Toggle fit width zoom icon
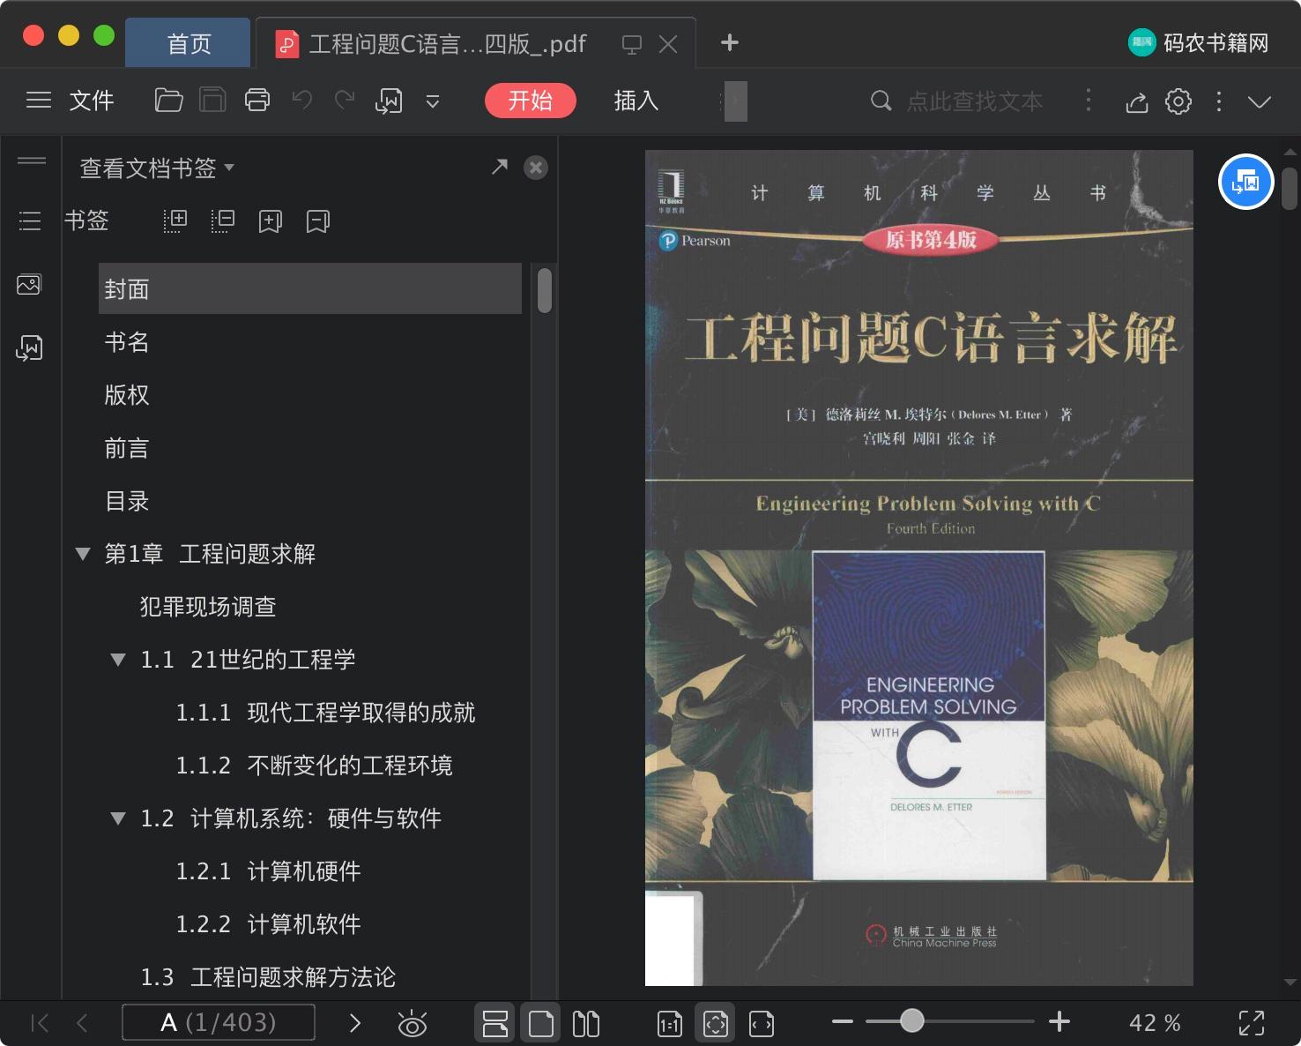 [762, 1023]
